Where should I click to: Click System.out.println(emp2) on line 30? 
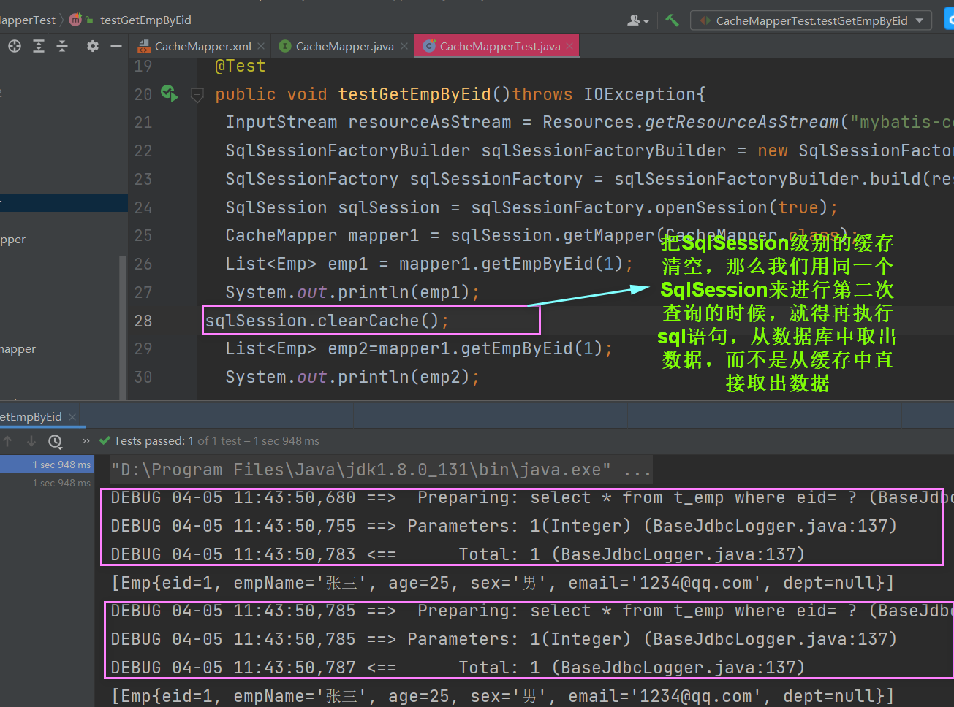tap(352, 377)
